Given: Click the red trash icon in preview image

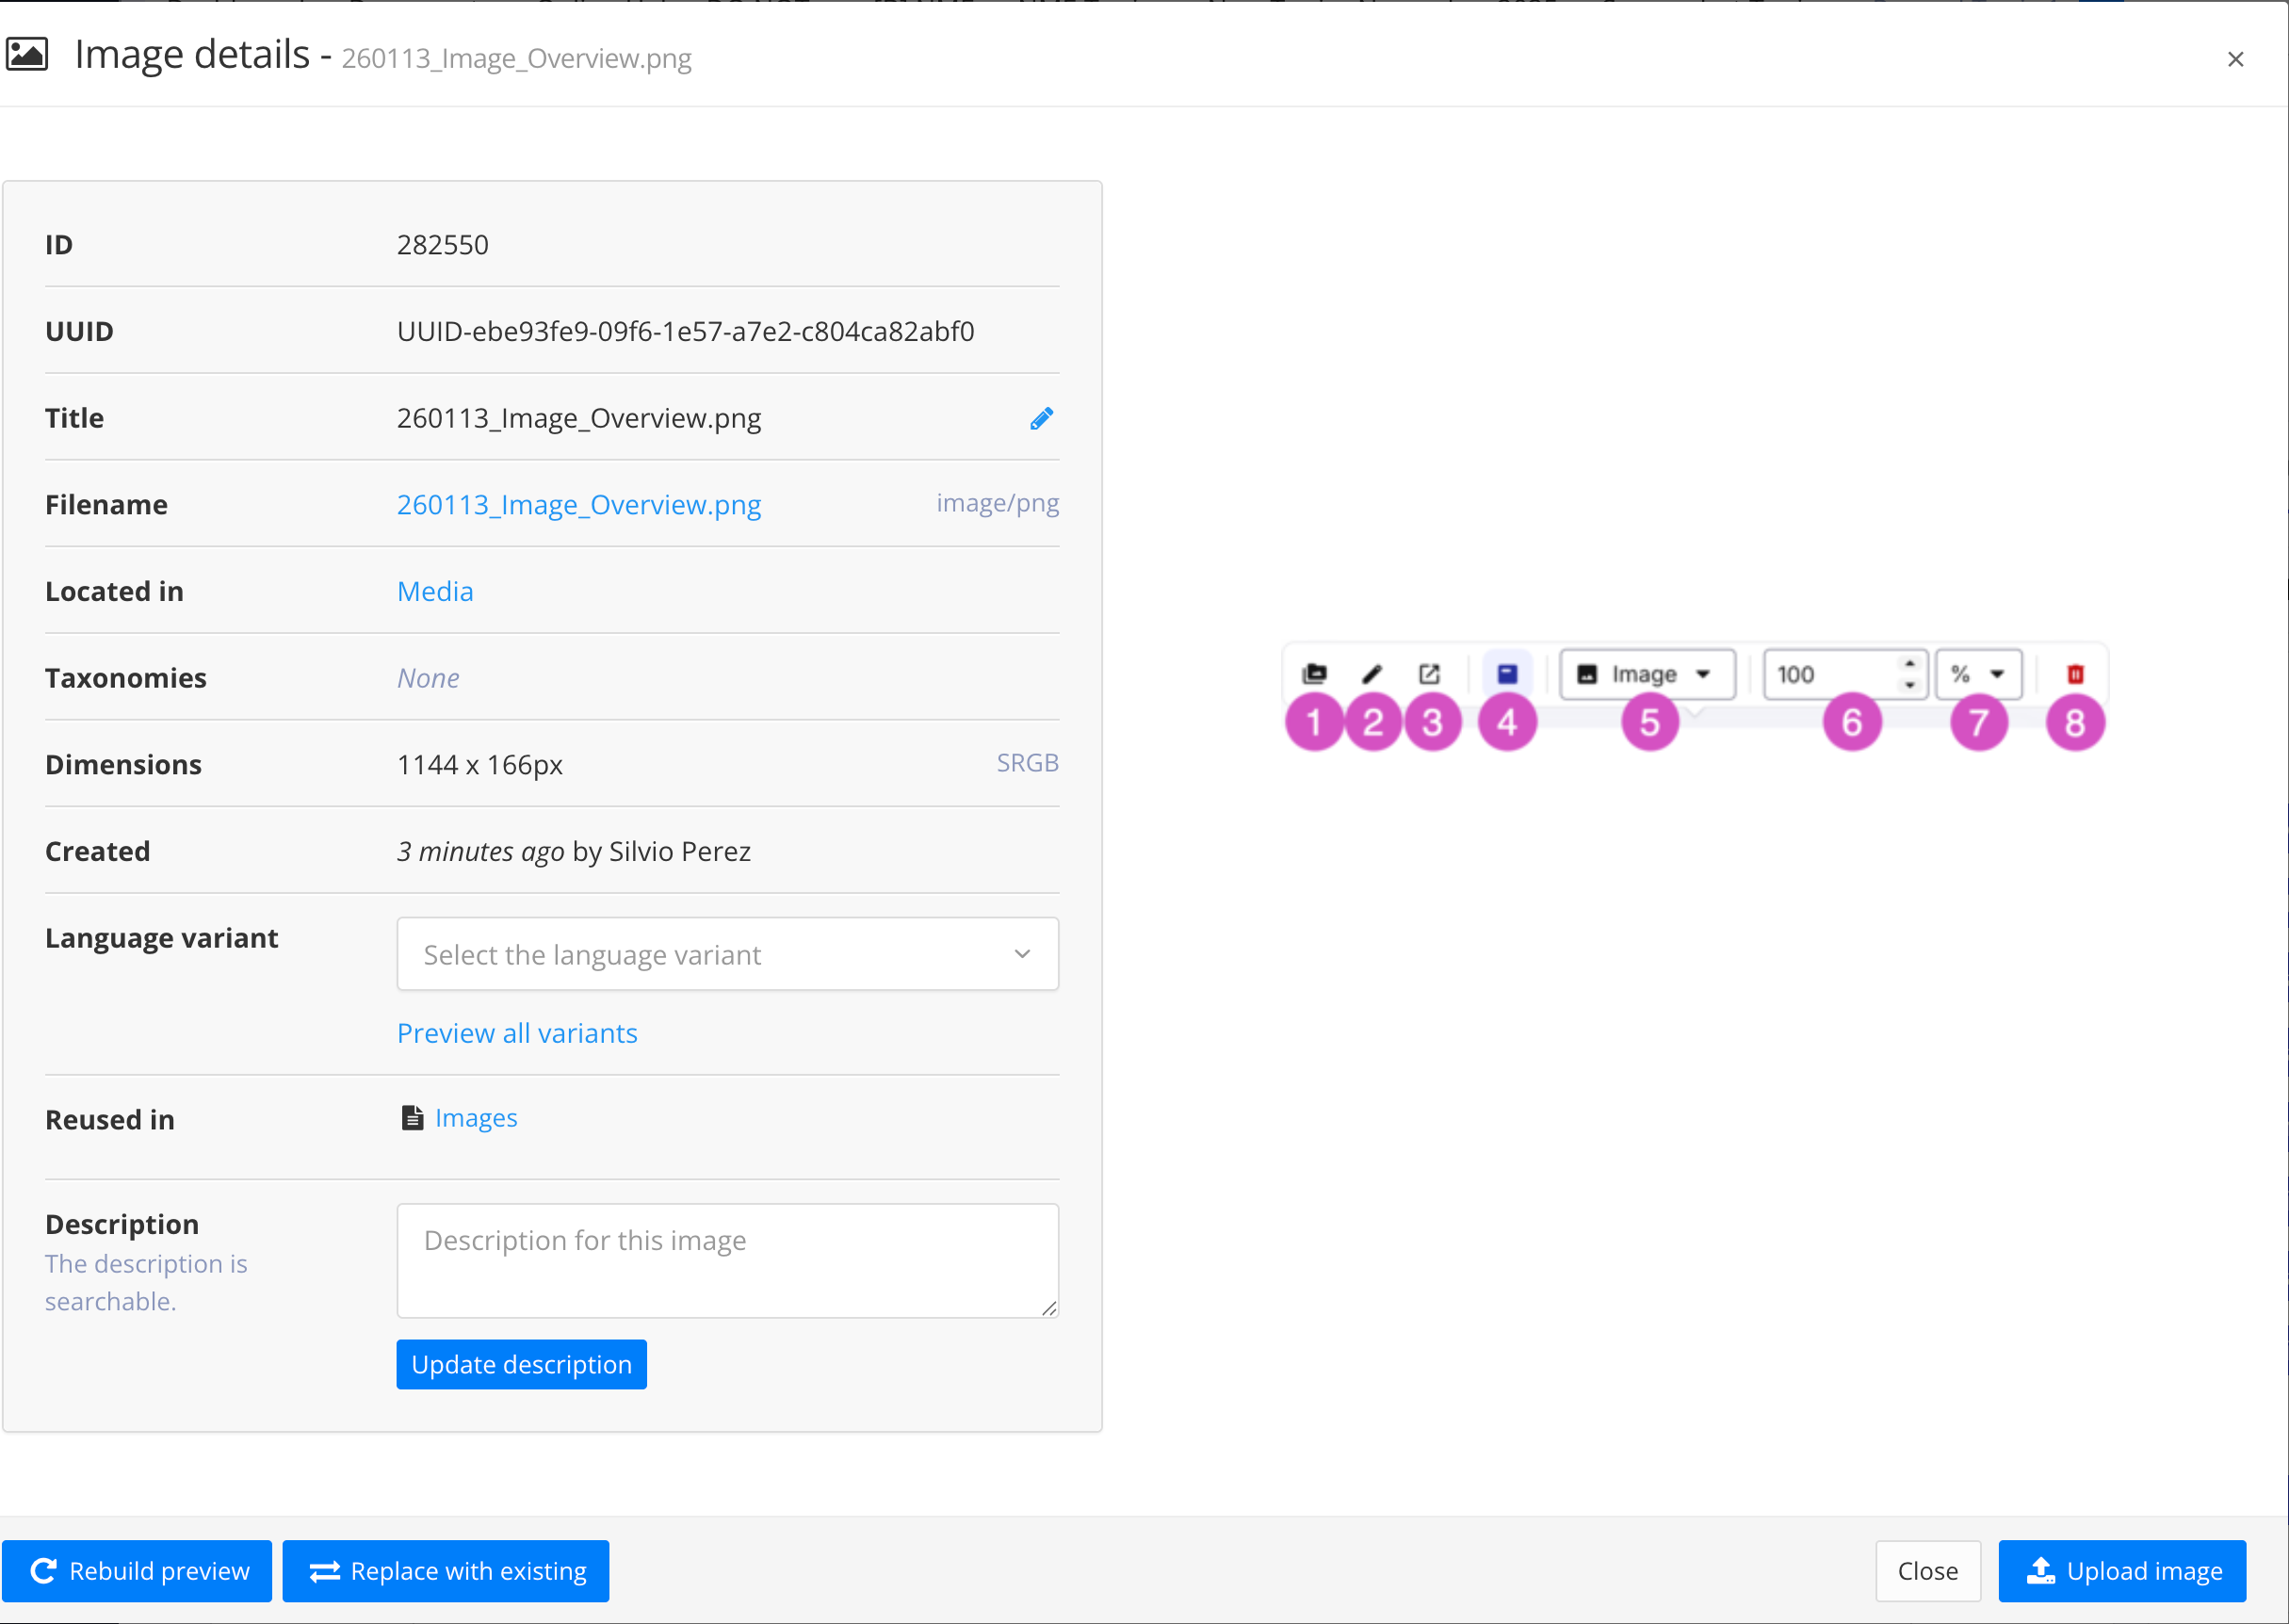Looking at the screenshot, I should (x=2075, y=674).
